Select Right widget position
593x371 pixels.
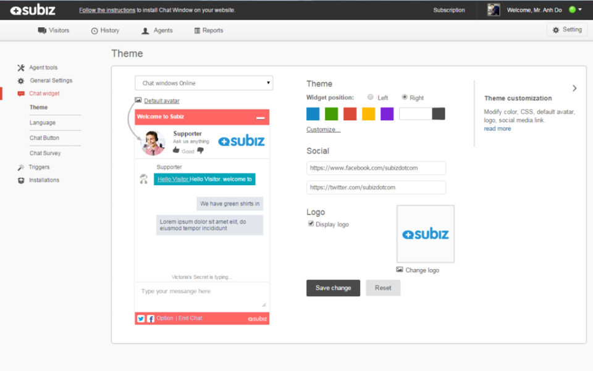pyautogui.click(x=405, y=97)
